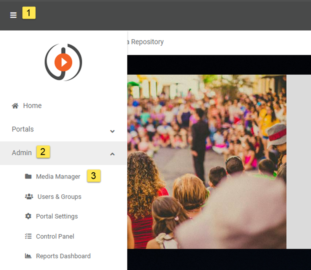Go to Home in the sidebar
The image size is (311, 270).
[32, 106]
